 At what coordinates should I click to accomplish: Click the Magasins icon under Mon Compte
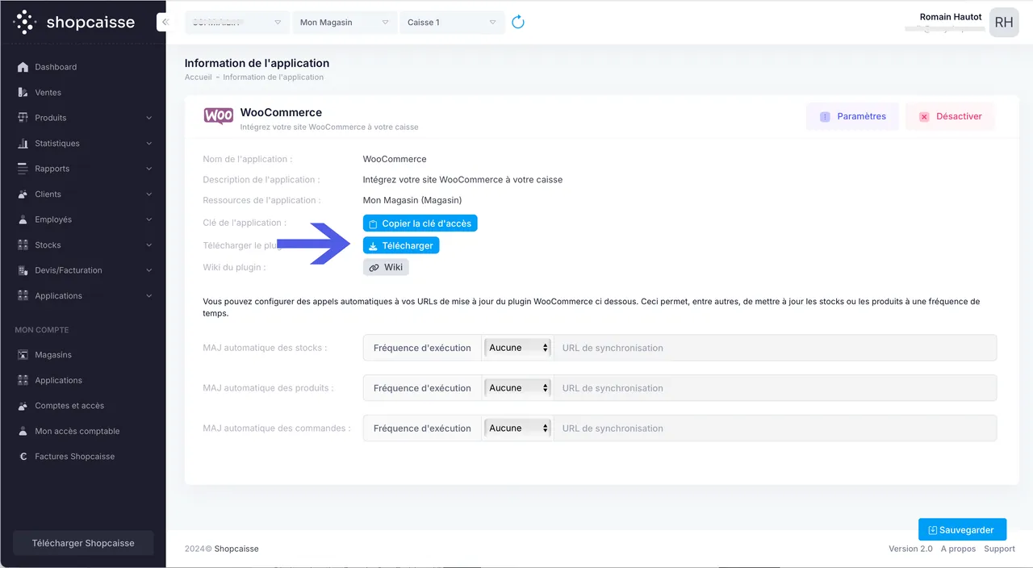pyautogui.click(x=23, y=355)
